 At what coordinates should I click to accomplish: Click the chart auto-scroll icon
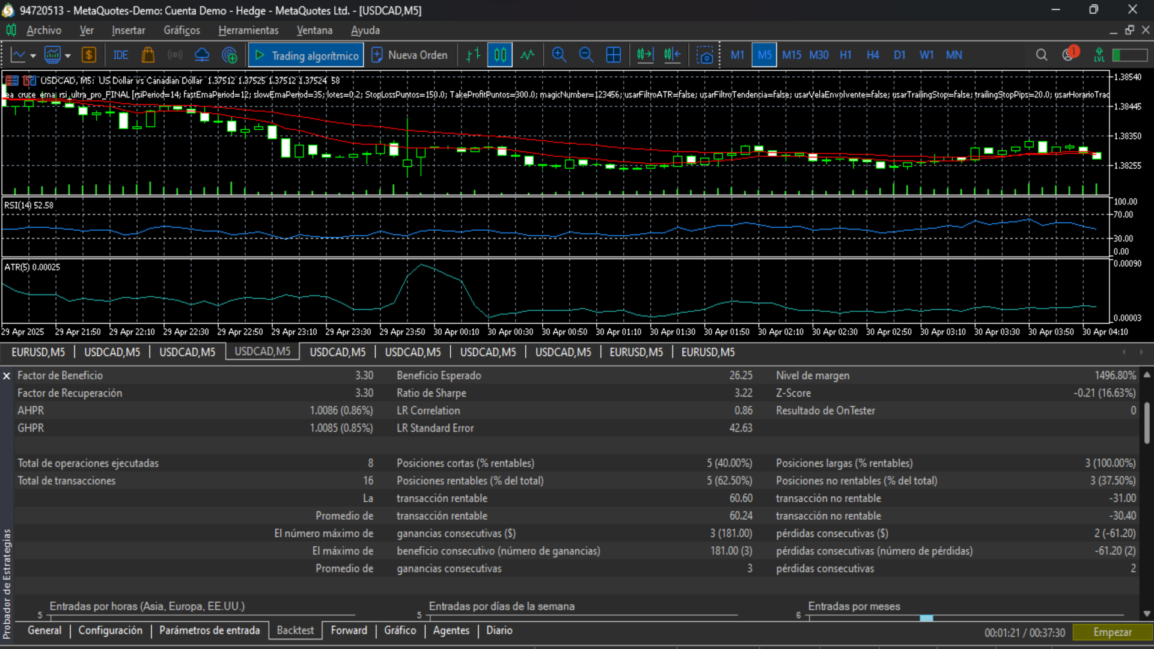[x=645, y=55]
